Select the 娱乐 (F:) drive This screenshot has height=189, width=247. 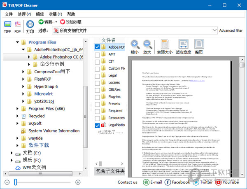28,160
